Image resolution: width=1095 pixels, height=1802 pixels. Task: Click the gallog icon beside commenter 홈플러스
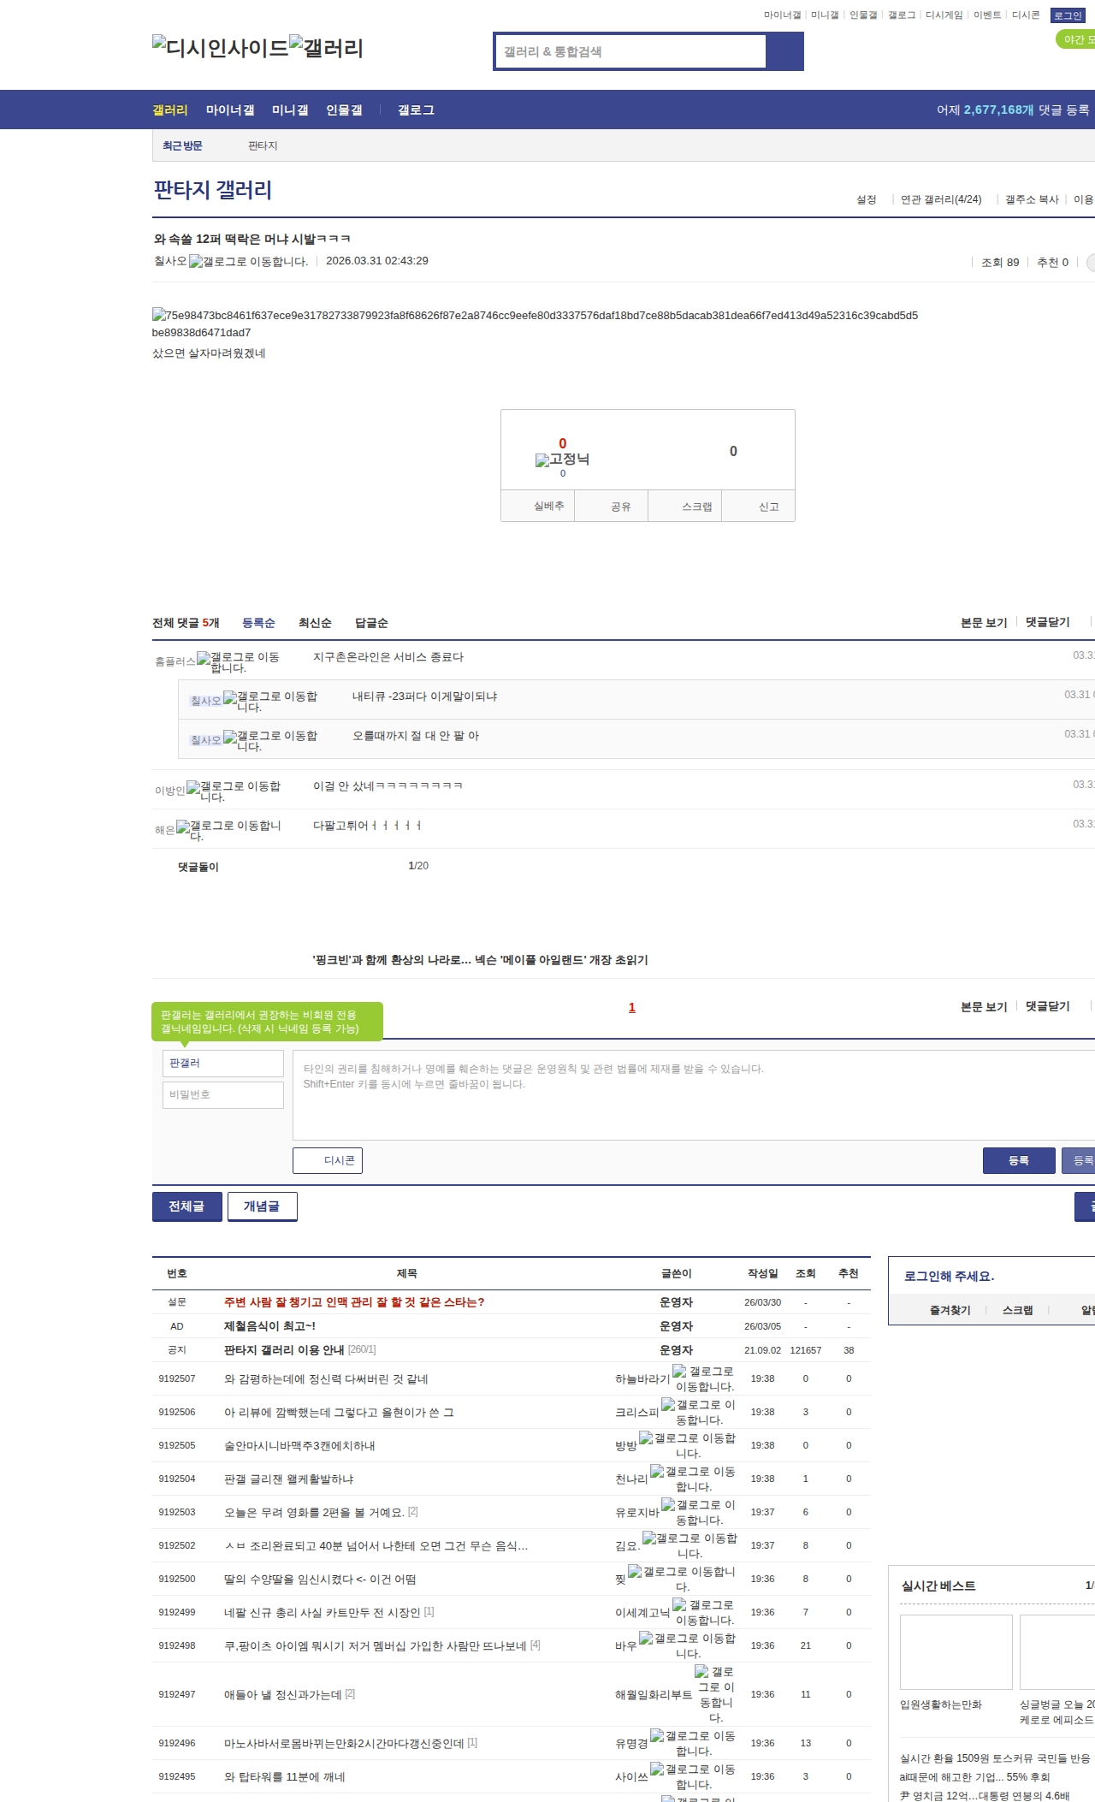point(204,658)
